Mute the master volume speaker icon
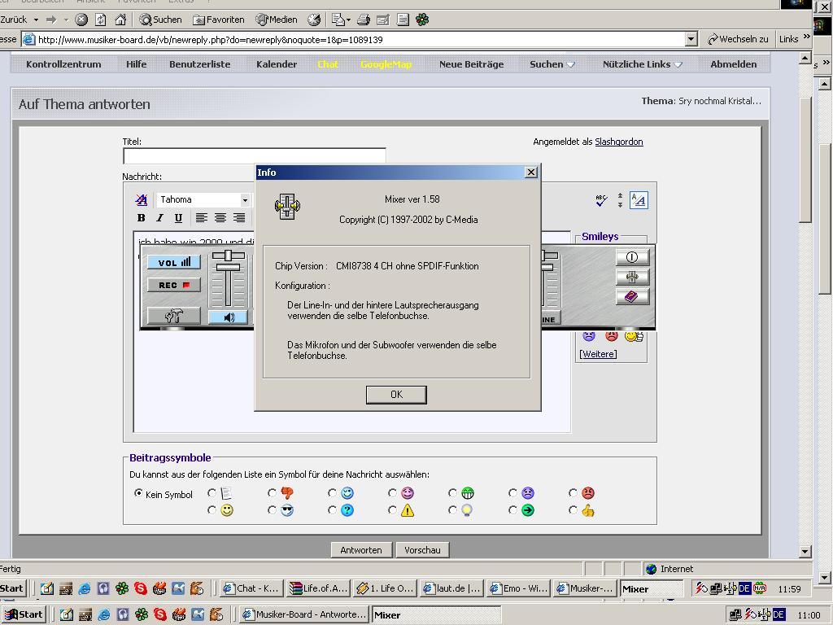The height and width of the screenshot is (625, 833). tap(228, 317)
